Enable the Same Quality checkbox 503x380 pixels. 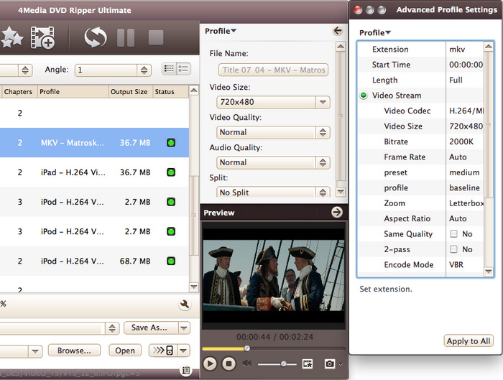coord(453,234)
